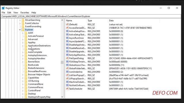Screen dimensions: 184x103
Task: Click the TaskScheduler string value icon
Action: 67,89
